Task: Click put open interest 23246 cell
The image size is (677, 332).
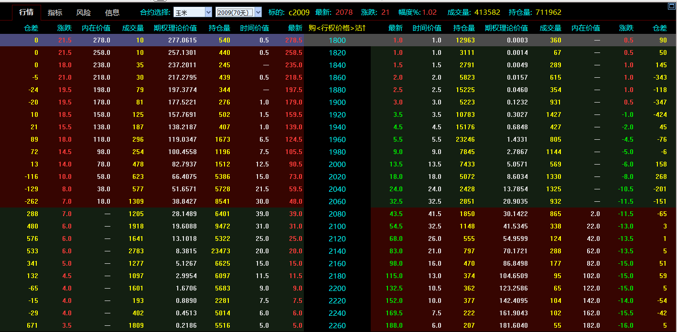Action: point(464,139)
